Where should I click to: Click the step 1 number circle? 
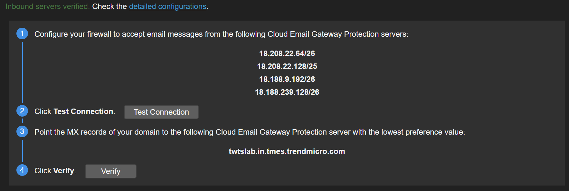click(22, 33)
